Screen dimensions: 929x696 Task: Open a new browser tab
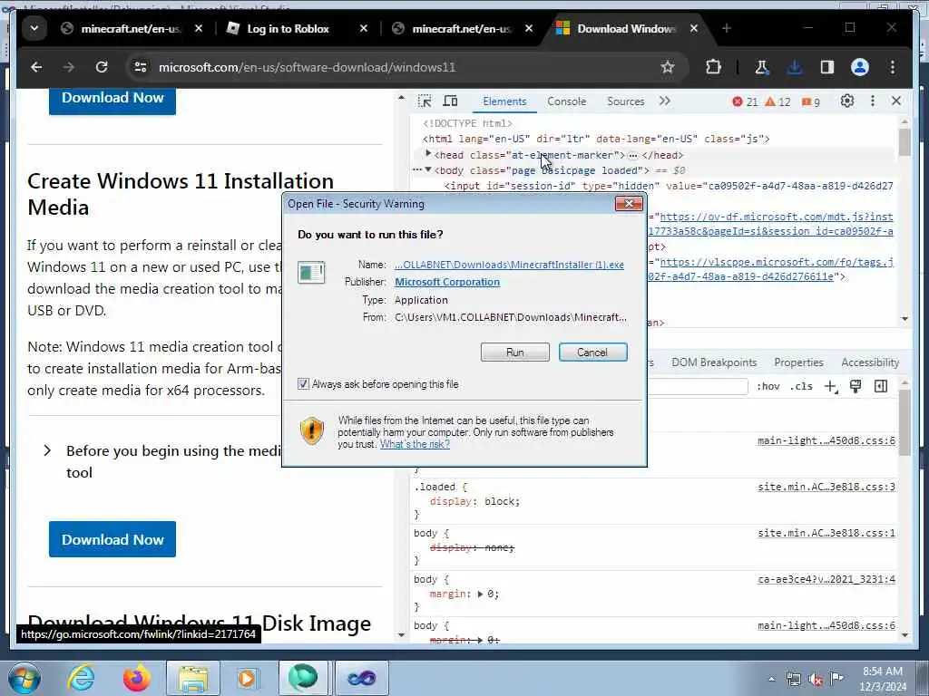pyautogui.click(x=727, y=28)
